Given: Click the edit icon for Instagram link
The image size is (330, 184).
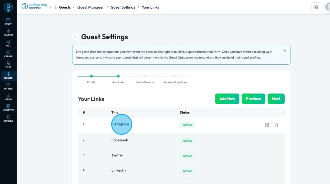Looking at the screenshot, I should pos(267,125).
